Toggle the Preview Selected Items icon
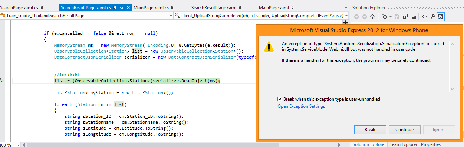This screenshot has height=147, width=464. point(441,17)
